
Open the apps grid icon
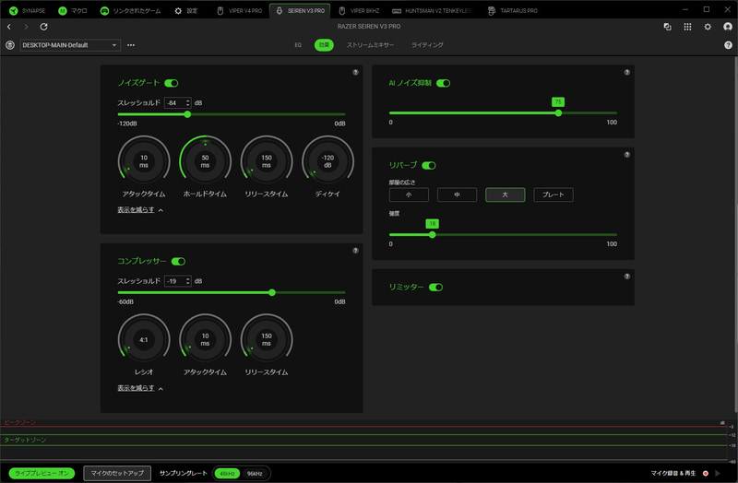[687, 27]
